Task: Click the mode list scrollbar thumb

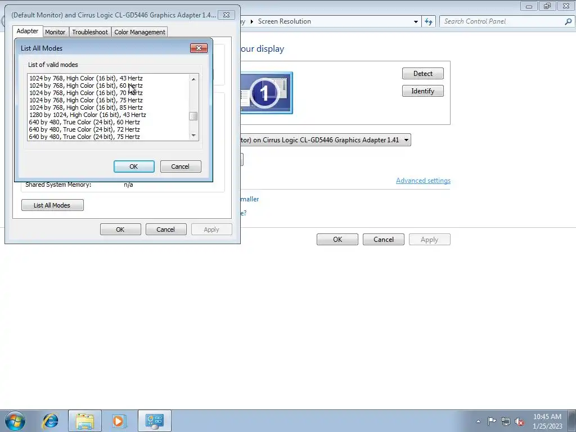Action: pyautogui.click(x=193, y=116)
